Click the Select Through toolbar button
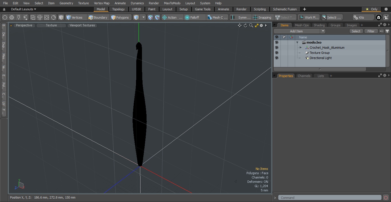This screenshot has height=202, width=391. (x=285, y=17)
